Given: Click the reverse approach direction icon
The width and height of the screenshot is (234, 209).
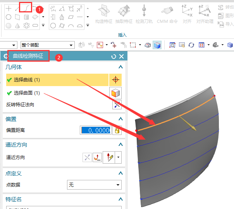Looking at the screenshot, I should coord(87,157).
